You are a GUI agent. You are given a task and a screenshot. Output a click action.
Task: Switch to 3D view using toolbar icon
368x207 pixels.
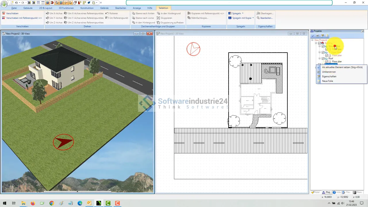34,3
